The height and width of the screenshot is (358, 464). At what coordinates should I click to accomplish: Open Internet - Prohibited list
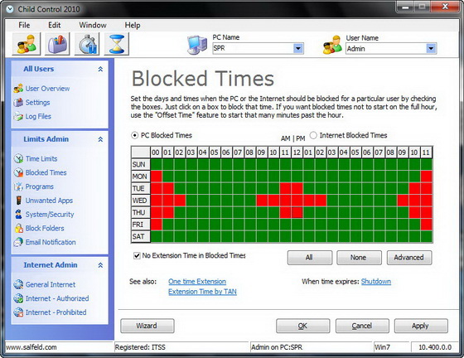point(56,312)
